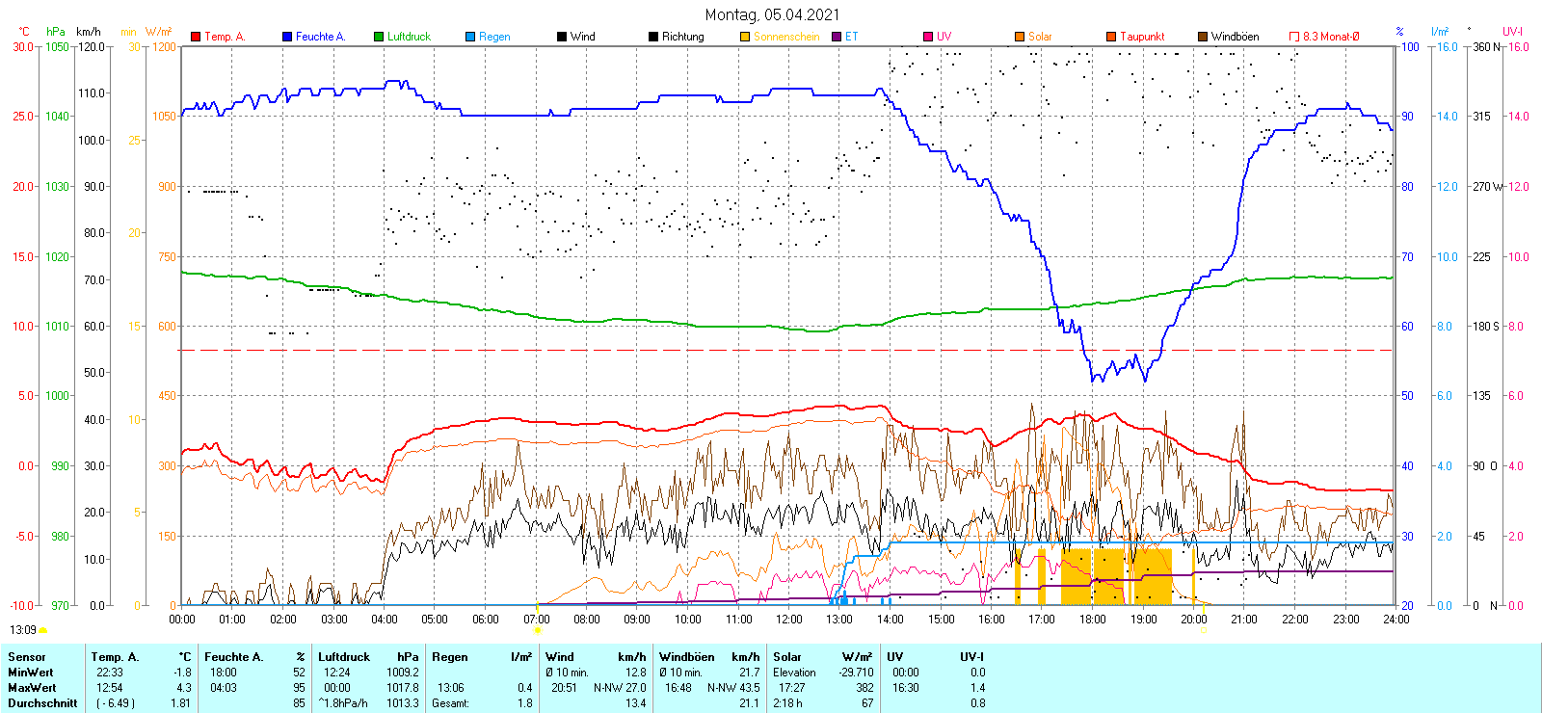Click the Sonnenschein legend label
The height and width of the screenshot is (713, 1542).
point(786,37)
